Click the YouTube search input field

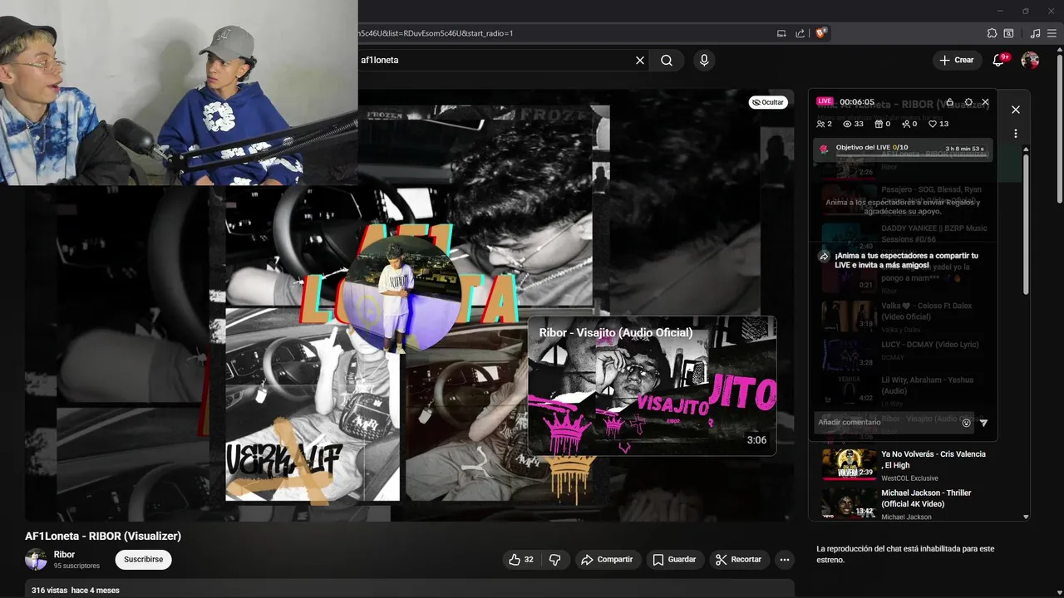[x=495, y=60]
